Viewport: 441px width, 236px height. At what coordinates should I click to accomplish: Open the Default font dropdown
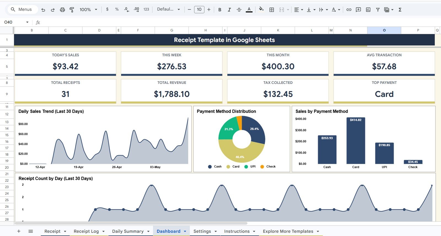168,9
